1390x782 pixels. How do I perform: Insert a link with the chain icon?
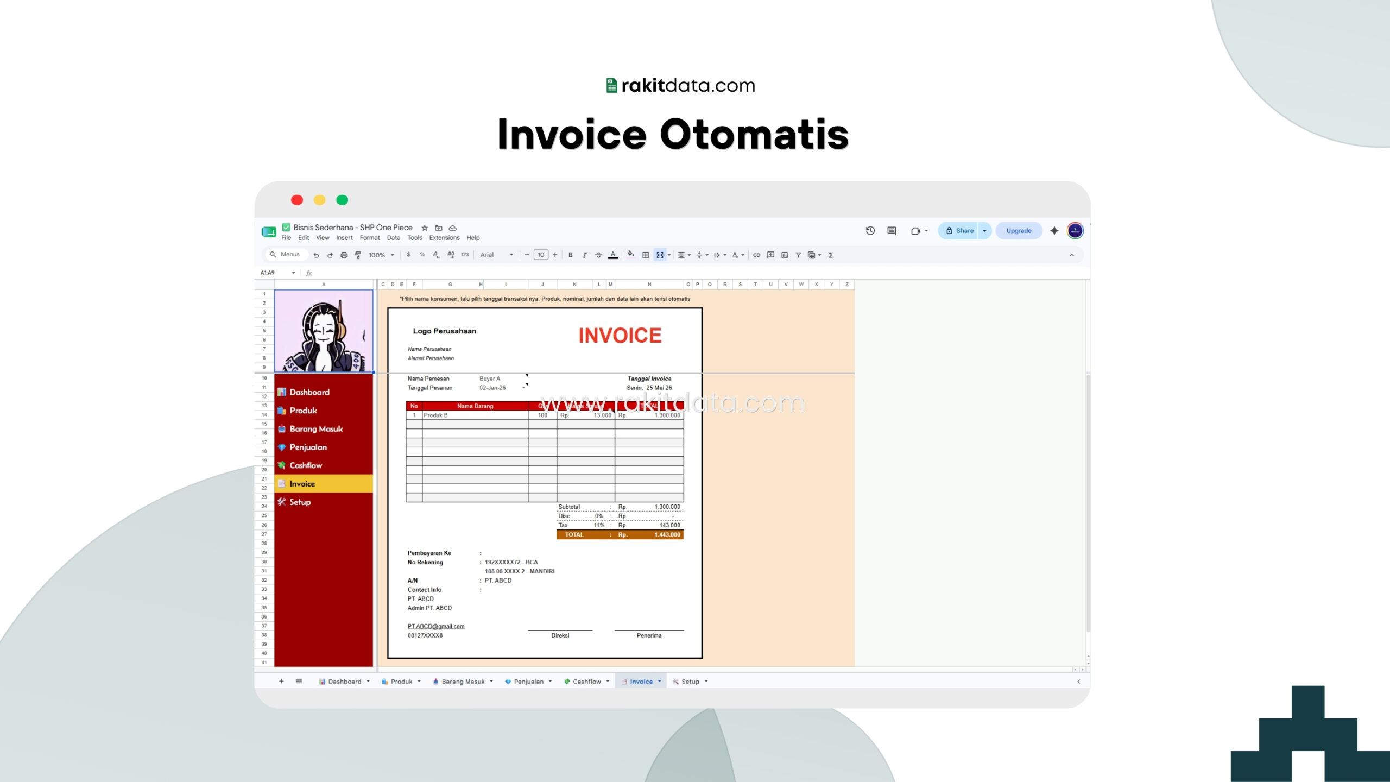[756, 255]
